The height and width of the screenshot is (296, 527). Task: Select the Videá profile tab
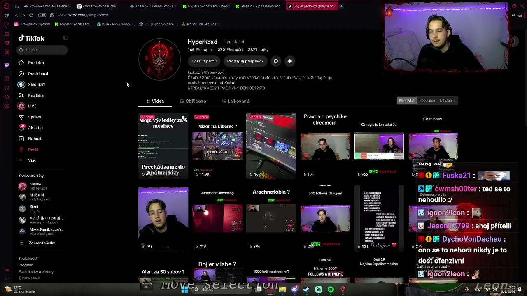tap(155, 101)
